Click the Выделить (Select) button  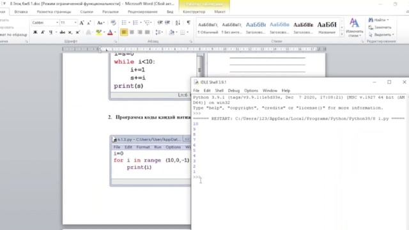coord(381,34)
